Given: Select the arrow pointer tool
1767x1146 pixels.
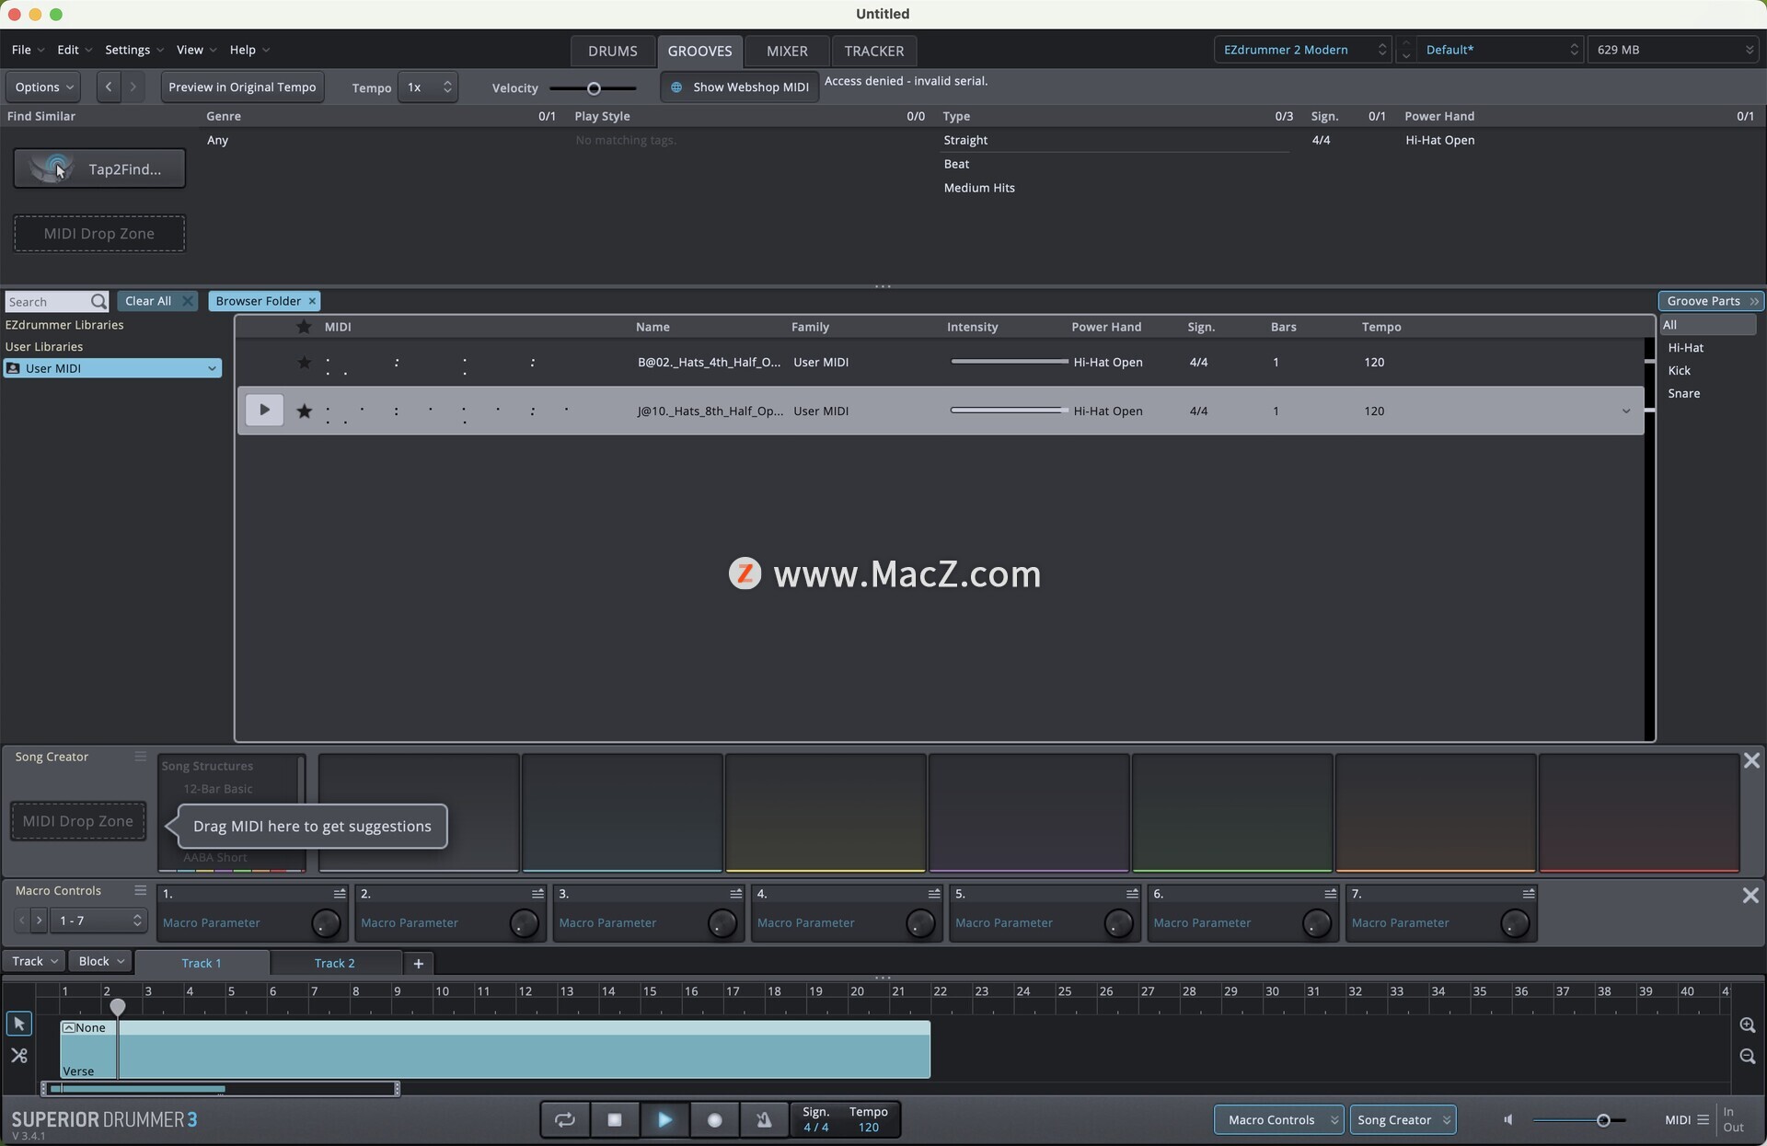Looking at the screenshot, I should coord(18,1024).
